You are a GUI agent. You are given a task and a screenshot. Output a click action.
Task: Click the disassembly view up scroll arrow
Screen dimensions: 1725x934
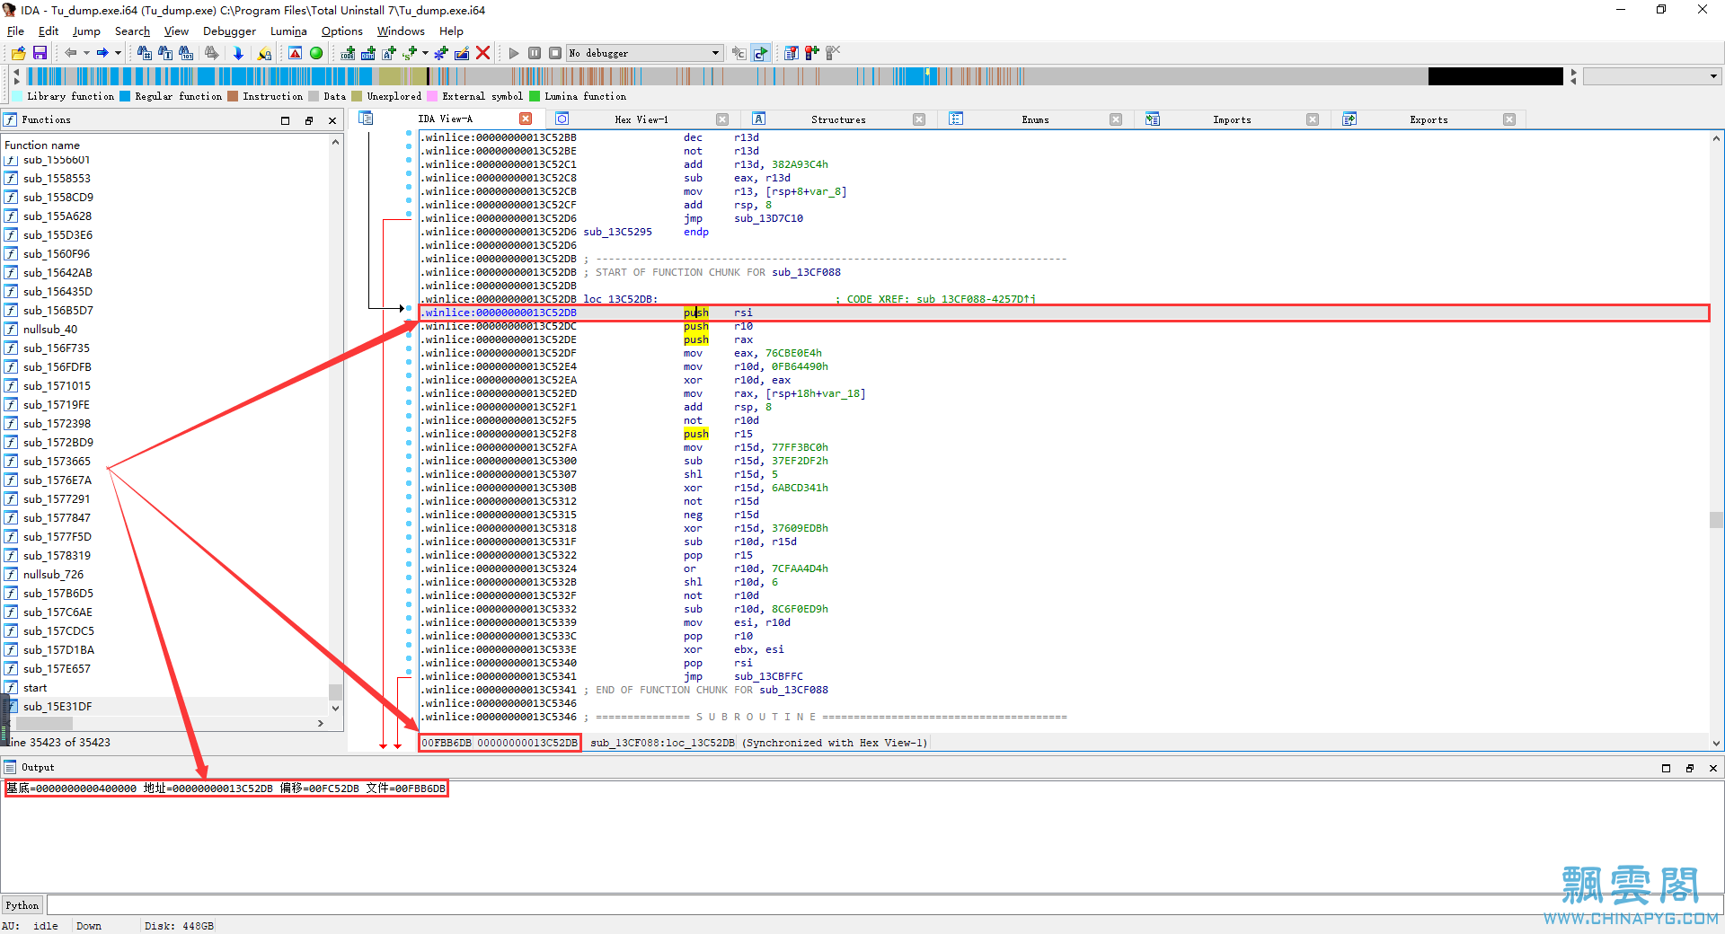click(1716, 139)
